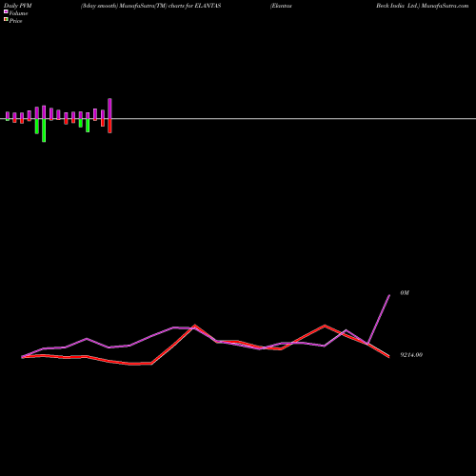Viewport: 476px width, 476px height.
Task: Select the 'Daily PVM' title text
Action: (x=18, y=6)
